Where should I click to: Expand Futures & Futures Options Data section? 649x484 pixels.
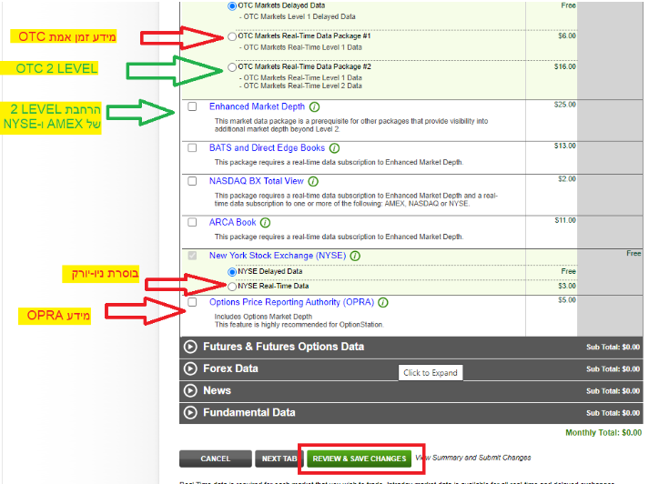coord(190,347)
